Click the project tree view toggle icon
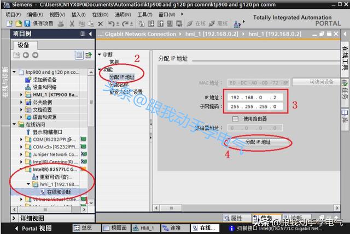Image resolution: width=350 pixels, height=234 pixels. click(x=79, y=55)
